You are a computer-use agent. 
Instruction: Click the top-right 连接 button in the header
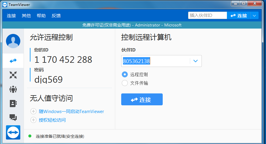click(239, 15)
